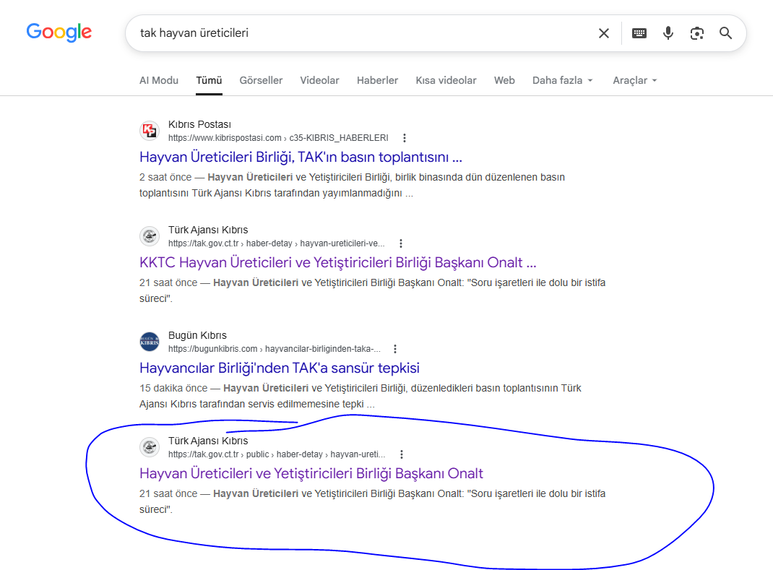Click URL 'tak.gov.ct.tr › haber-detay › hayvan-ureticileri-ve'
The width and height of the screenshot is (773, 570).
pos(277,243)
